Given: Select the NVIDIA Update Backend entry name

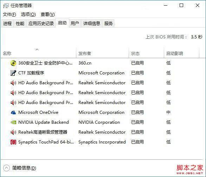Looking at the screenshot, I should [44, 122].
